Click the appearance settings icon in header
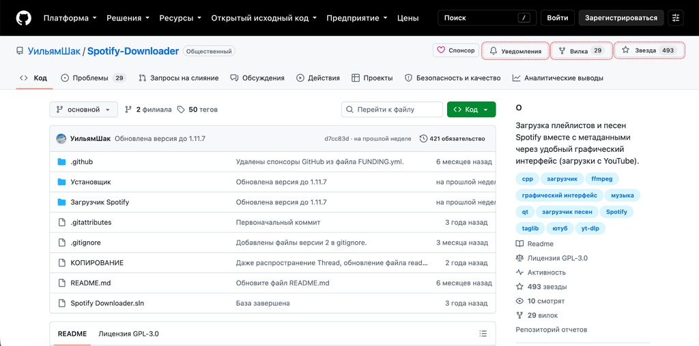This screenshot has width=699, height=346. pos(676,18)
